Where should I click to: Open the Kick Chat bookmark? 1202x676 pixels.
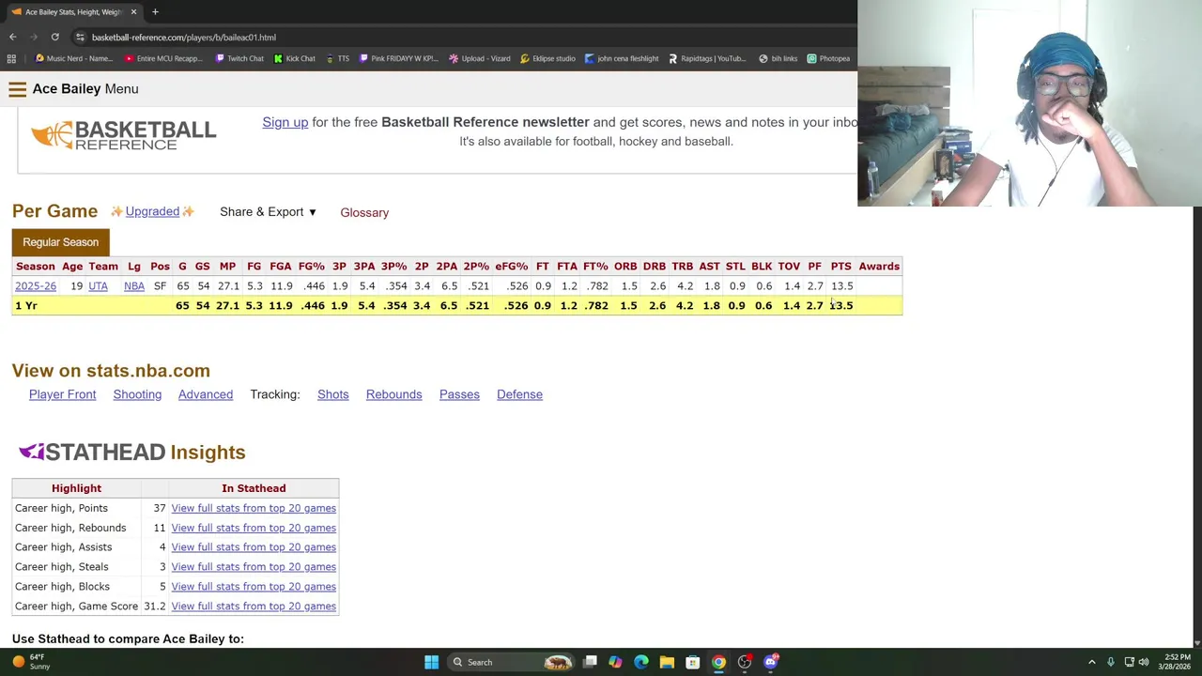pyautogui.click(x=295, y=58)
